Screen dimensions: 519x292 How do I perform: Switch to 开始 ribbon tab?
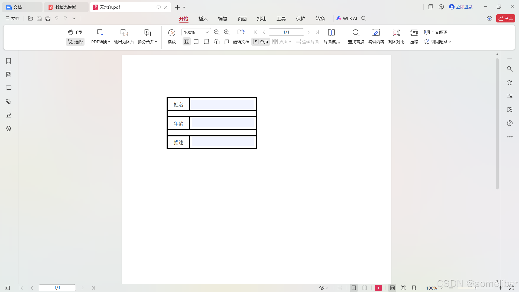(183, 19)
